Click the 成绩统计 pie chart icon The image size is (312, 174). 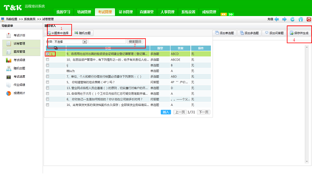pyautogui.click(x=8, y=93)
